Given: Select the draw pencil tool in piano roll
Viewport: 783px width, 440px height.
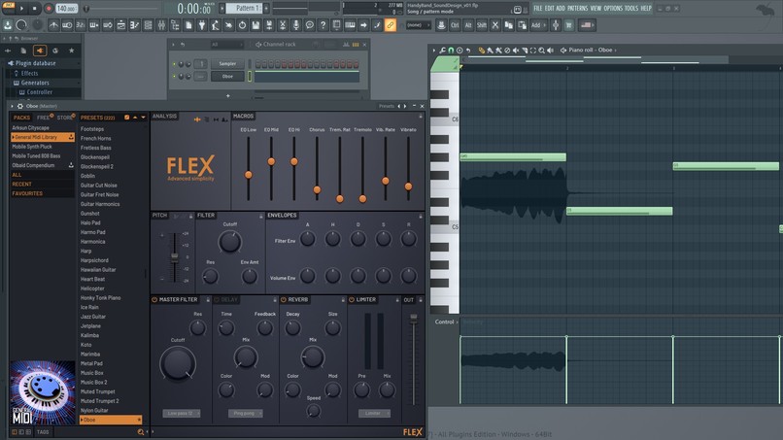Looking at the screenshot, I should (482, 51).
